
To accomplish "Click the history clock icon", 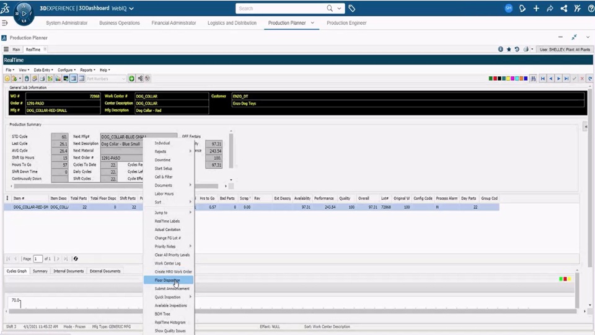I will 517,50.
